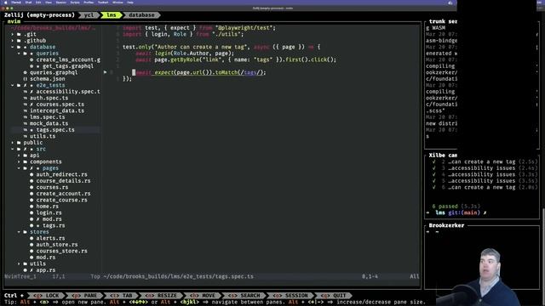Focus the Brookzerker terminal pane

[x=482, y=257]
